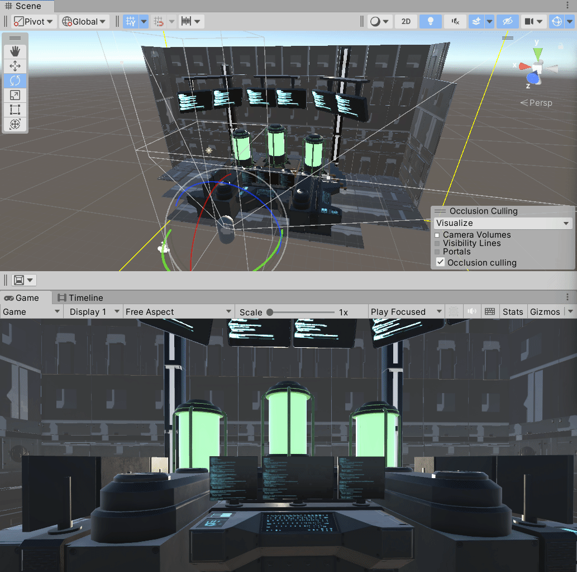
Task: Toggle scene lighting in the Scene view
Action: click(x=430, y=21)
